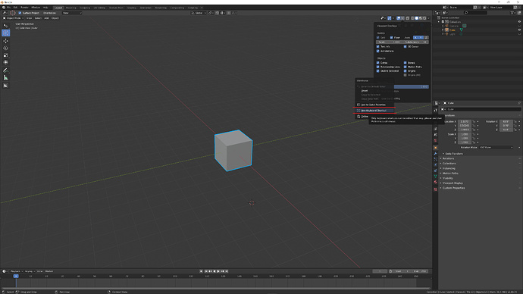The image size is (523, 294).
Task: Toggle the Extras objects checkbox
Action: coord(378,63)
